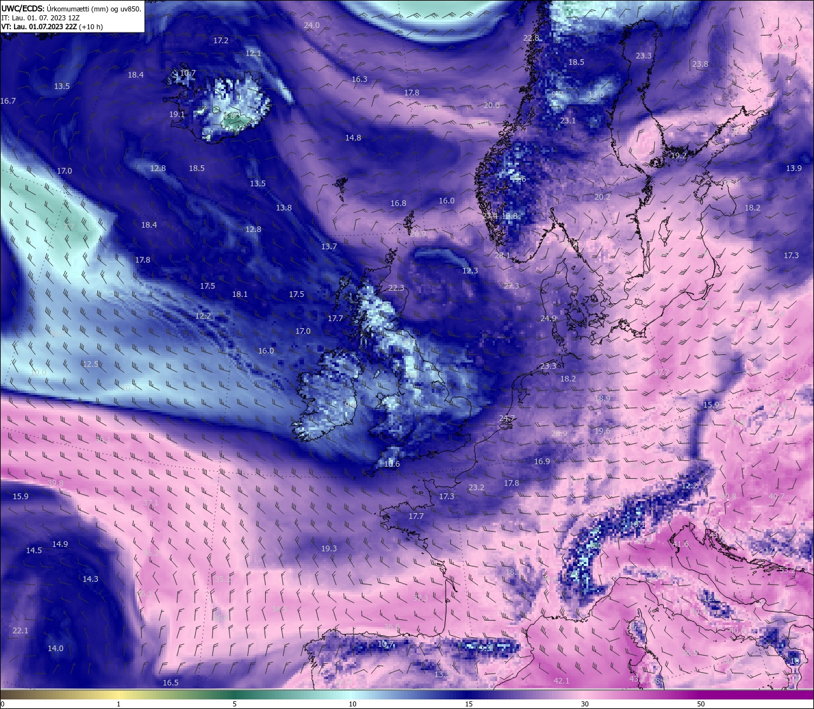Click the map value '16.7' at the left edge
This screenshot has width=814, height=709.
[x=8, y=101]
